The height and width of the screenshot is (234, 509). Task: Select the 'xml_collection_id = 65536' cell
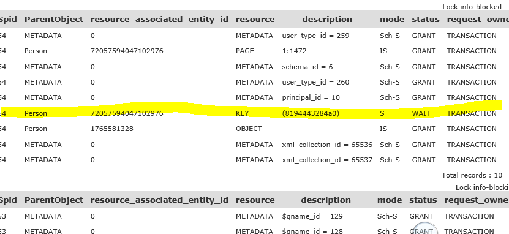click(327, 145)
